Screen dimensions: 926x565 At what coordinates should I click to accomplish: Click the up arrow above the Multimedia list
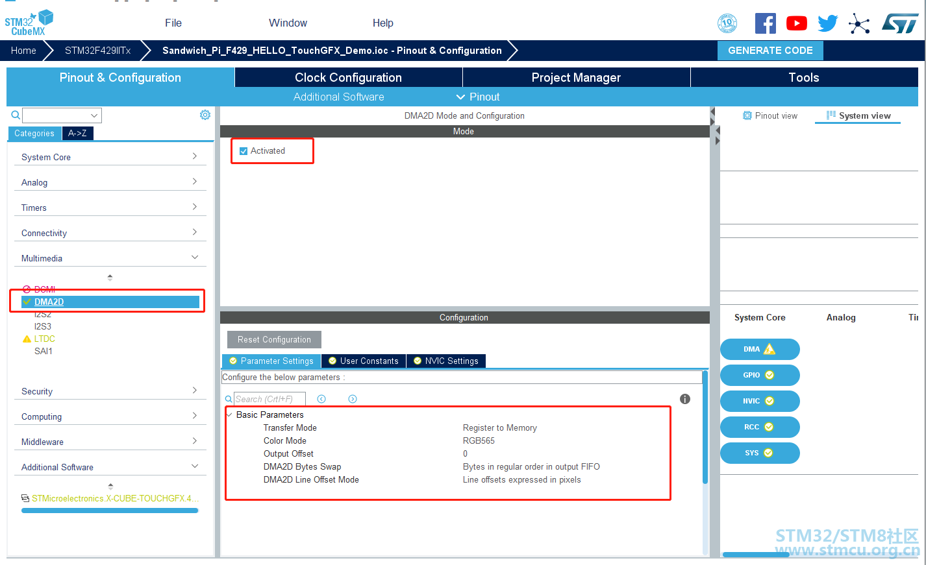[x=110, y=277]
